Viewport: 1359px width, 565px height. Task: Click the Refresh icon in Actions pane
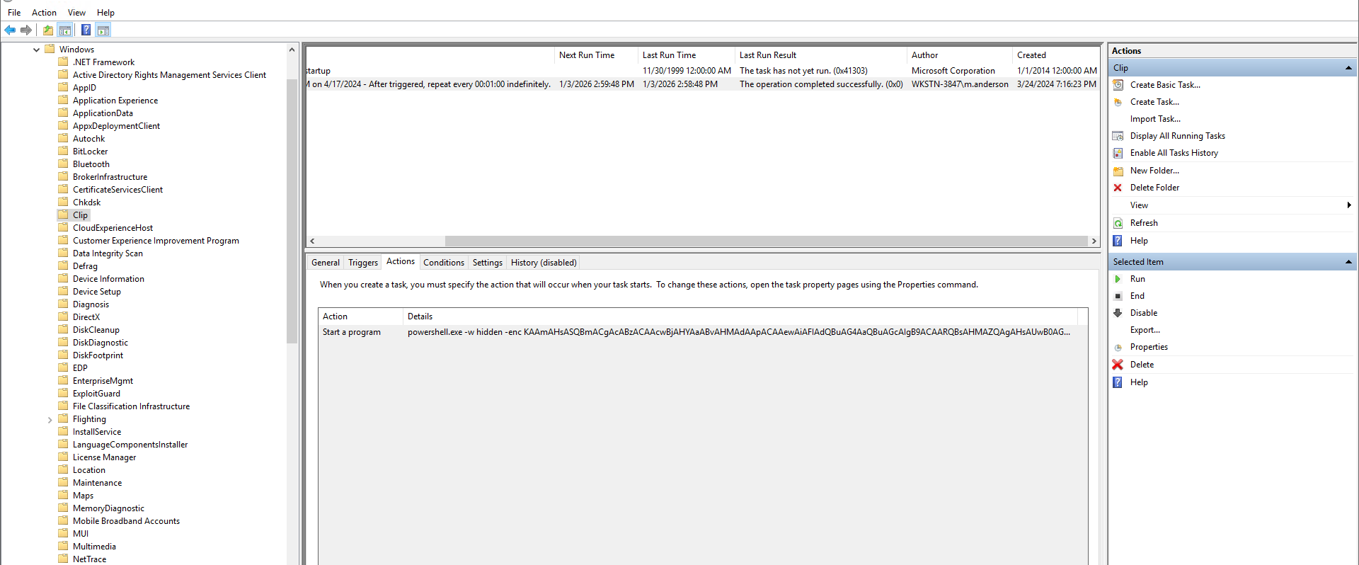tap(1118, 223)
